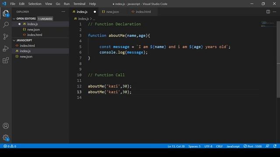Image resolution: width=280 pixels, height=157 pixels.
Task: Click Port : 5500 Live Server indicator
Action: (x=252, y=146)
